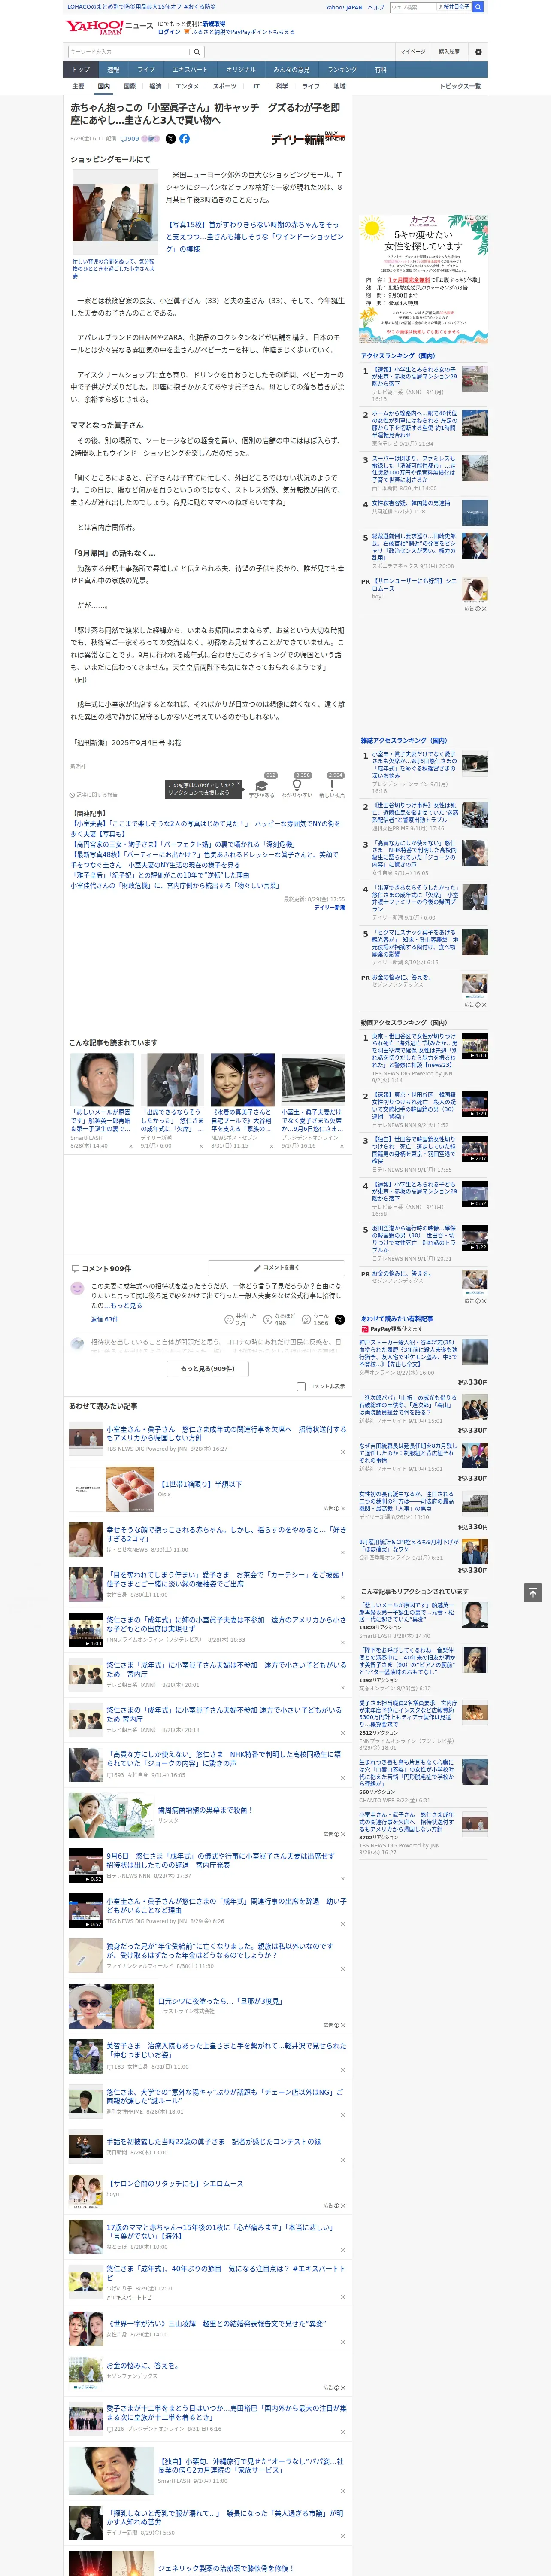Open the エキスパート tab

190,70
